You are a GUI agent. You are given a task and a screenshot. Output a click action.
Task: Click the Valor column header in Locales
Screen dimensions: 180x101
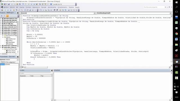point(35,76)
